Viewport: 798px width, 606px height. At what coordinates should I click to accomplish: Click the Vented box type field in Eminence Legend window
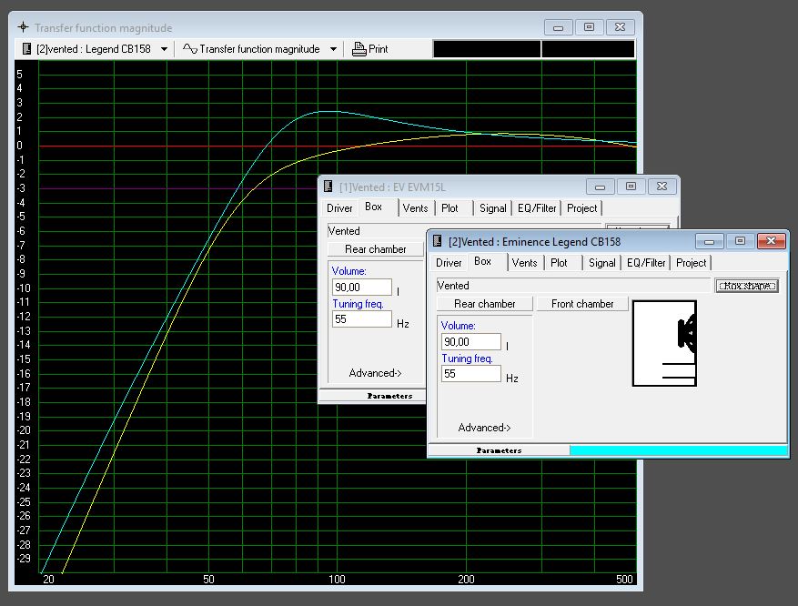pyautogui.click(x=573, y=286)
